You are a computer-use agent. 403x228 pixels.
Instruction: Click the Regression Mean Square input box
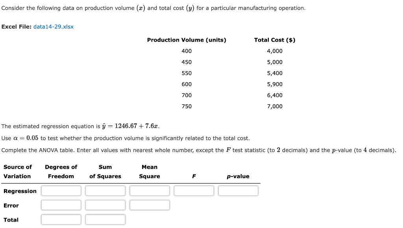(150, 191)
